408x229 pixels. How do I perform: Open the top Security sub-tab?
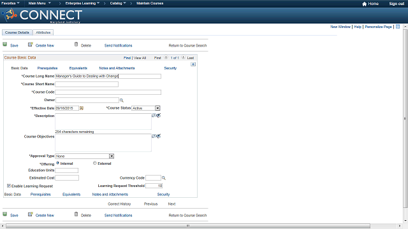[x=170, y=68]
